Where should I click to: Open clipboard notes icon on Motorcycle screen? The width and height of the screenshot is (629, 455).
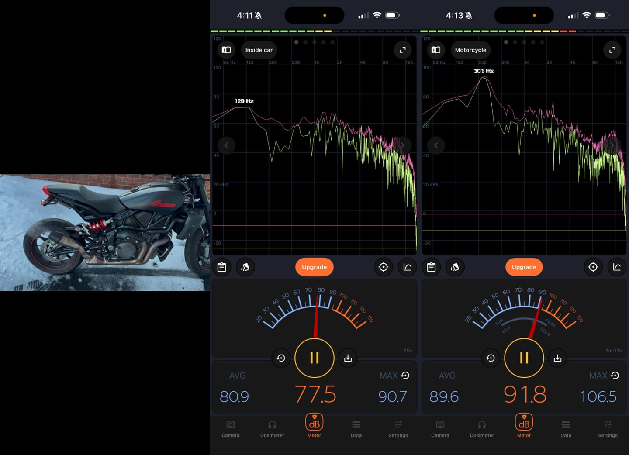(x=432, y=267)
